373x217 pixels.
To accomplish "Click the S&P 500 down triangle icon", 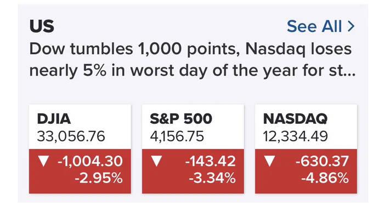I will (x=156, y=161).
